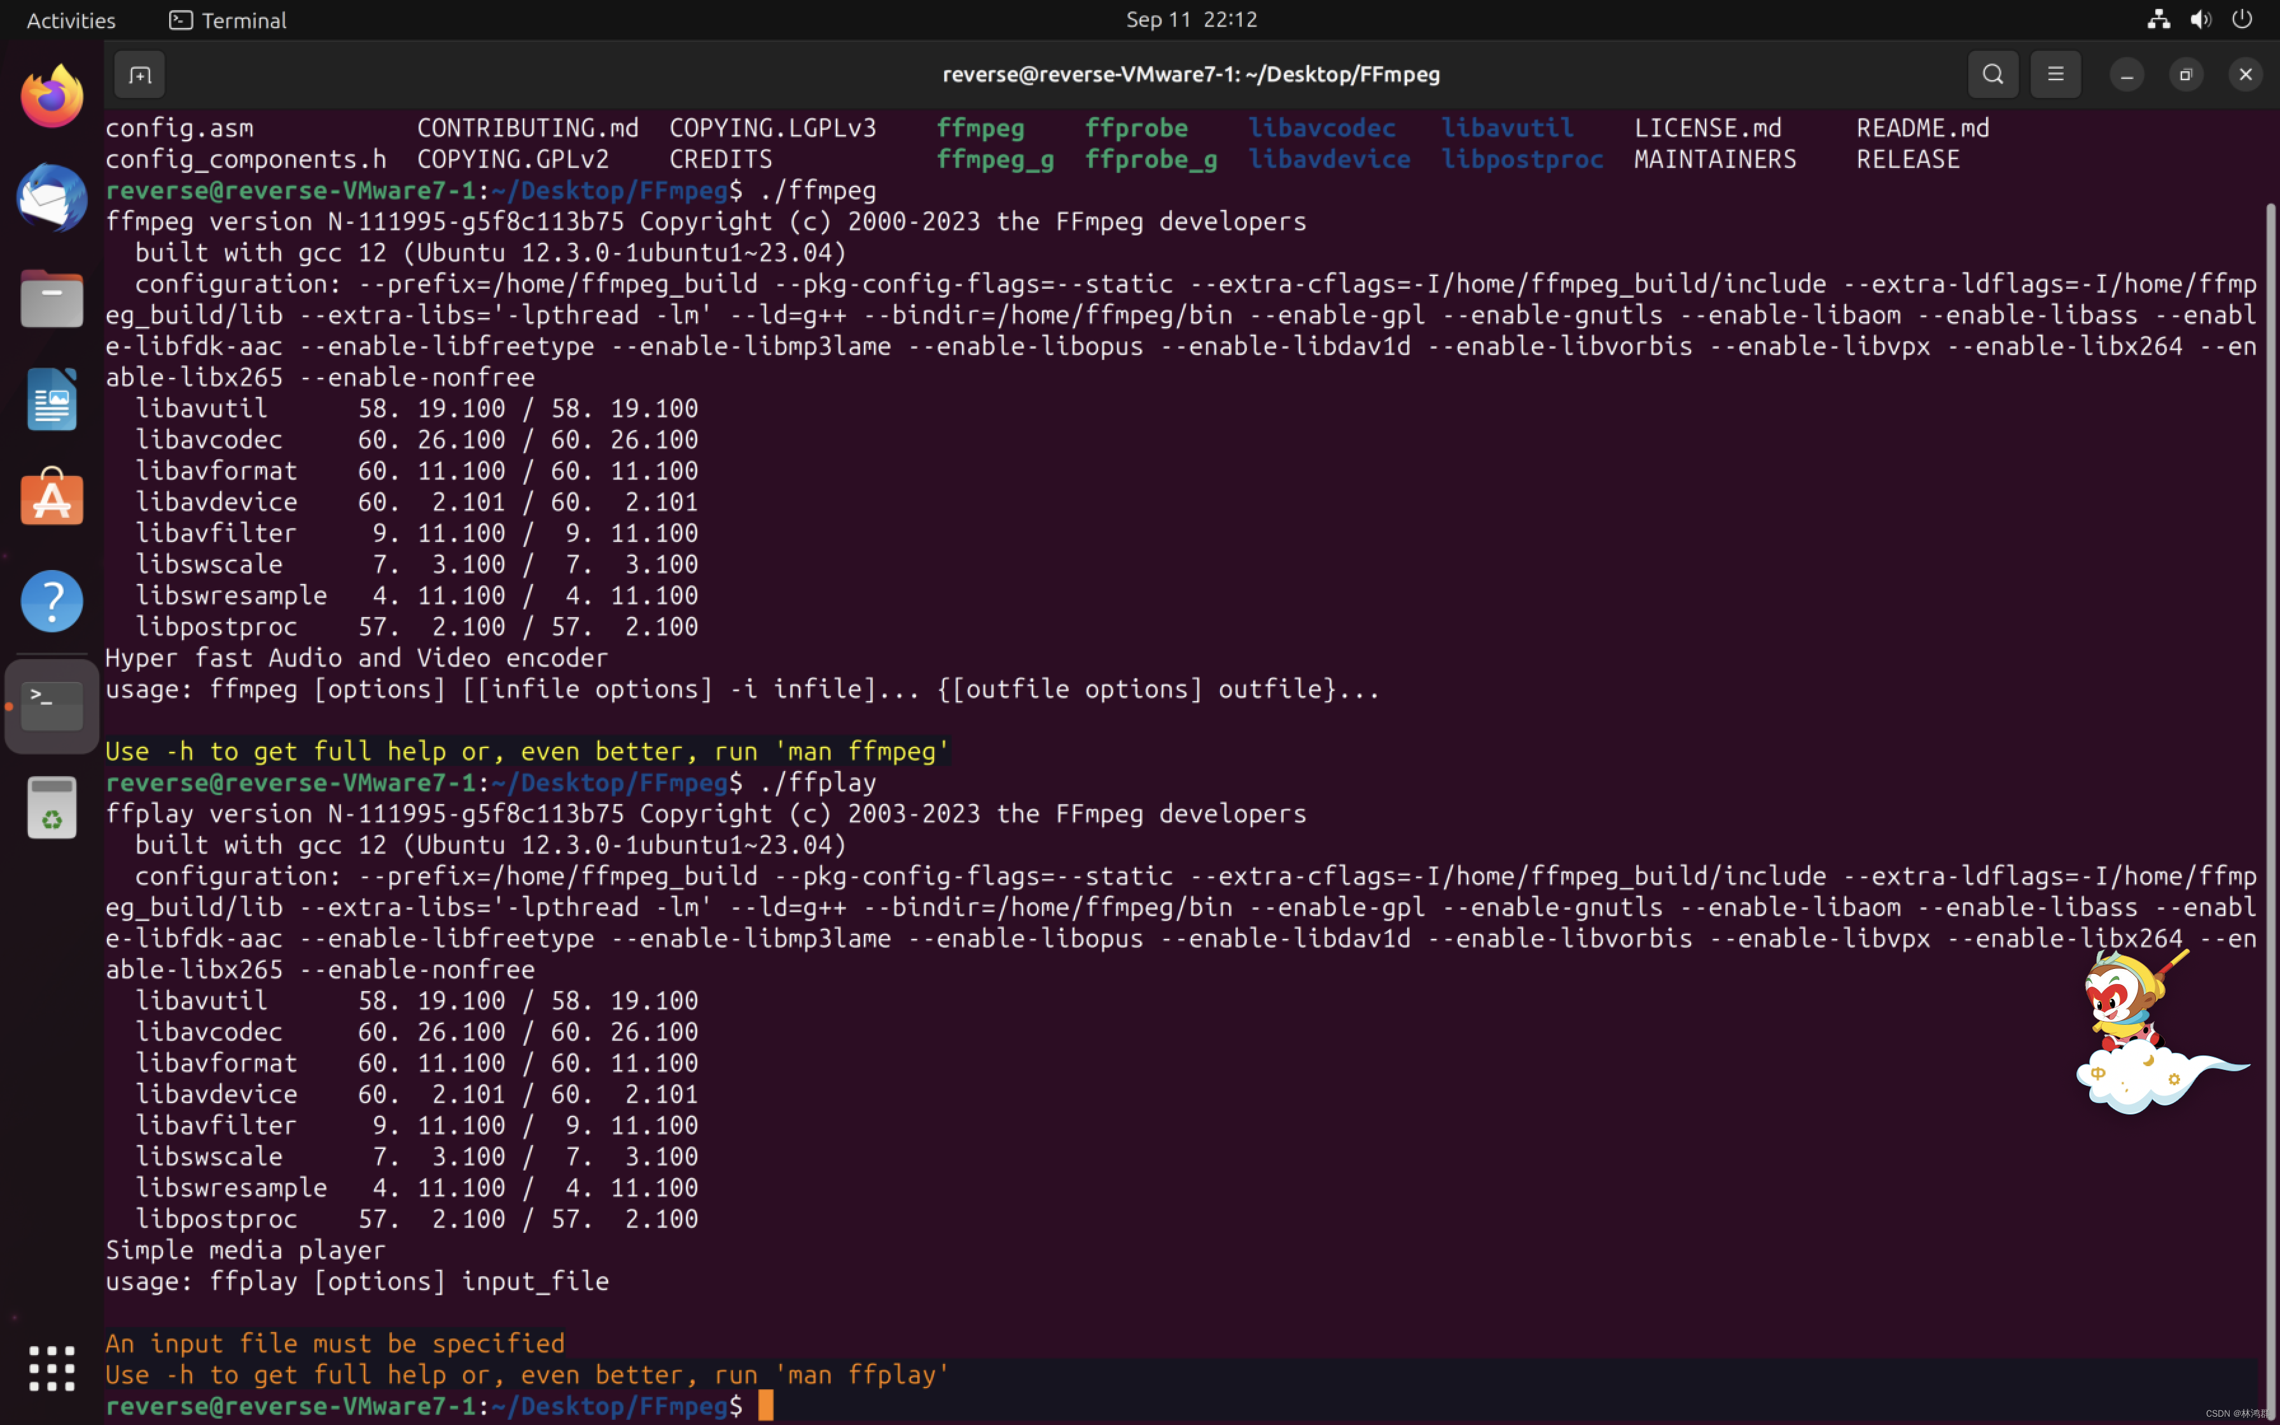Click the network status icon in taskbar
Viewport: 2280px width, 1425px height.
coord(2155,18)
